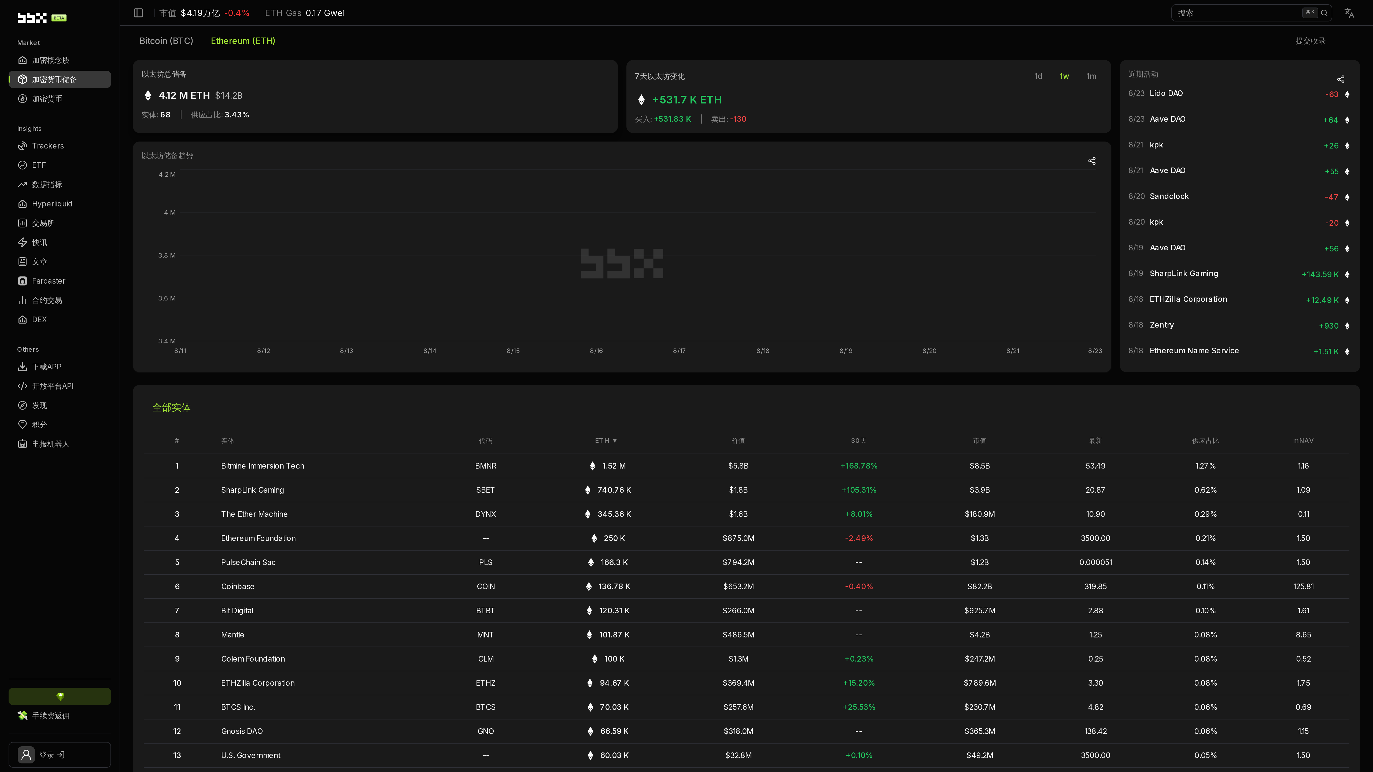The image size is (1373, 772).
Task: Open 开放平台API in the sidebar
Action: pos(60,386)
